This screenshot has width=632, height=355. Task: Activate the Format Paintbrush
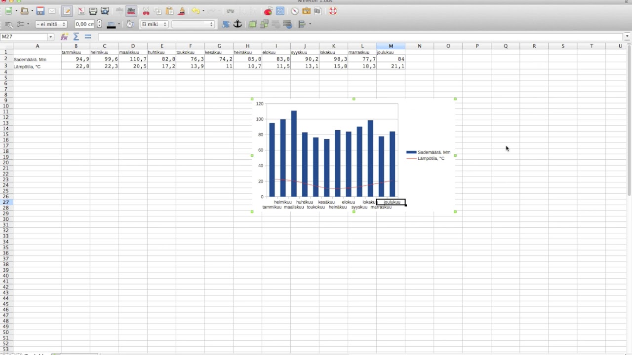pyautogui.click(x=181, y=11)
